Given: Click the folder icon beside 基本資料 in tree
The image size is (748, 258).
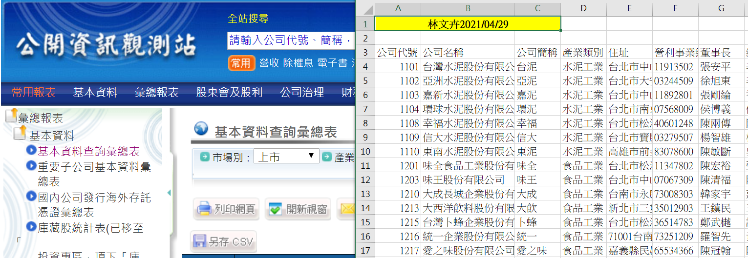Looking at the screenshot, I should pos(20,133).
